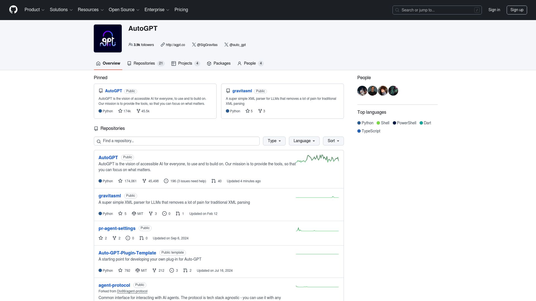The height and width of the screenshot is (301, 536).
Task: Expand the Open Source menu
Action: [124, 10]
